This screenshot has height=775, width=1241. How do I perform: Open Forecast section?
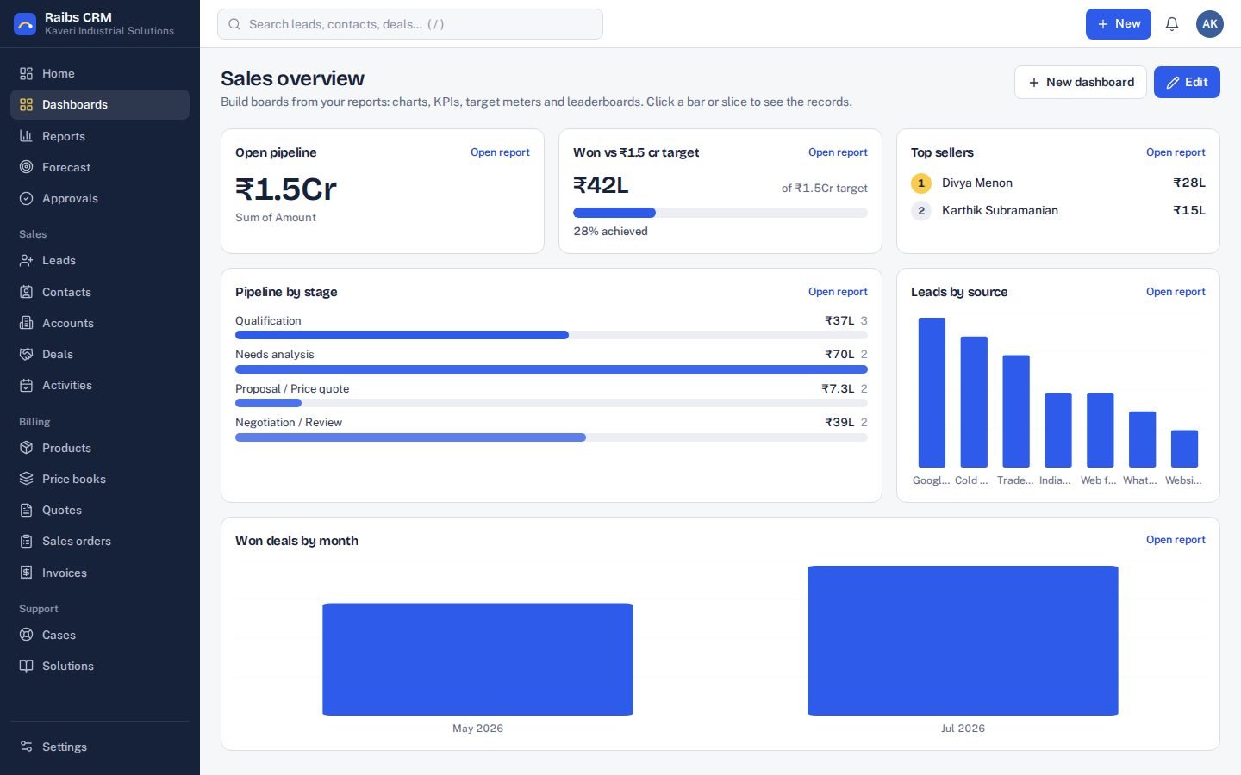click(100, 167)
